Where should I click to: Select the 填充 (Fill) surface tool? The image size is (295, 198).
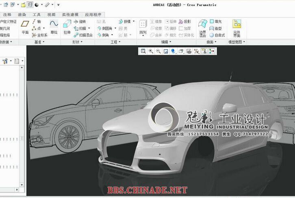(x=216, y=22)
